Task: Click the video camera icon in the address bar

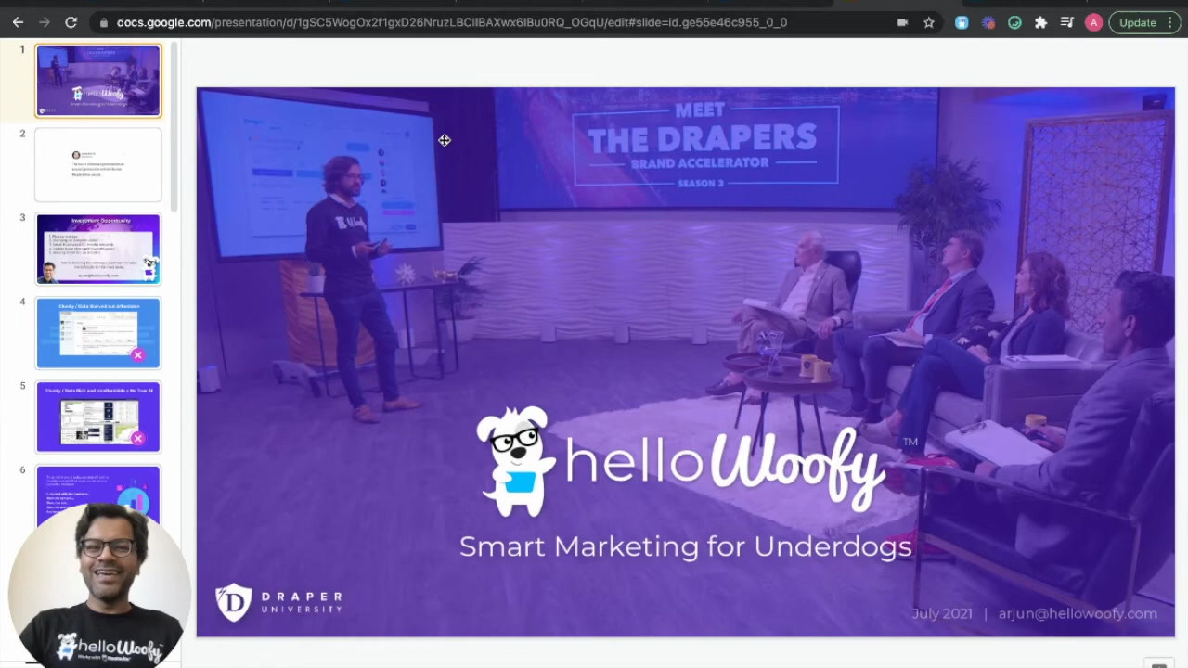Action: (901, 22)
